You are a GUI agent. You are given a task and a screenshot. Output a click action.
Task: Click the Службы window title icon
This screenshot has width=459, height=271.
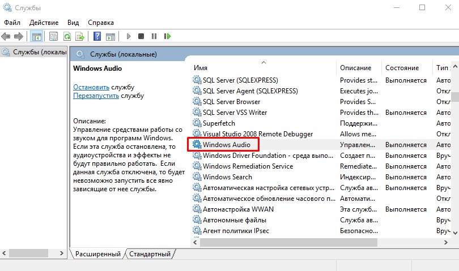tap(7, 7)
